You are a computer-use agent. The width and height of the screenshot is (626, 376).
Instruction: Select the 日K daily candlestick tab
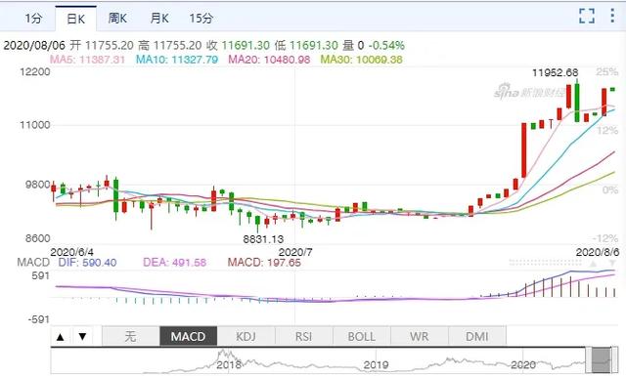tap(76, 19)
